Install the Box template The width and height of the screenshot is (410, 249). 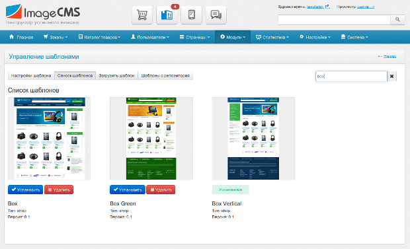(x=25, y=190)
